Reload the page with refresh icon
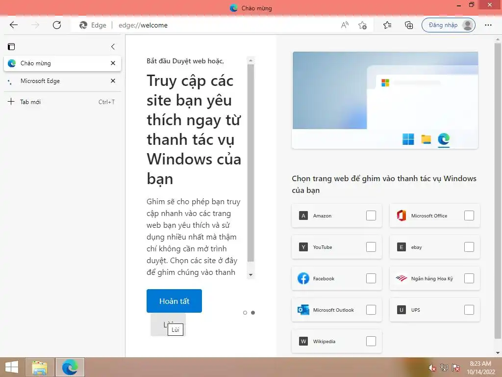Image resolution: width=502 pixels, height=377 pixels. (x=57, y=25)
